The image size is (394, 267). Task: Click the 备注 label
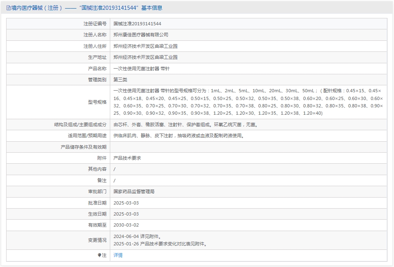[102, 180]
